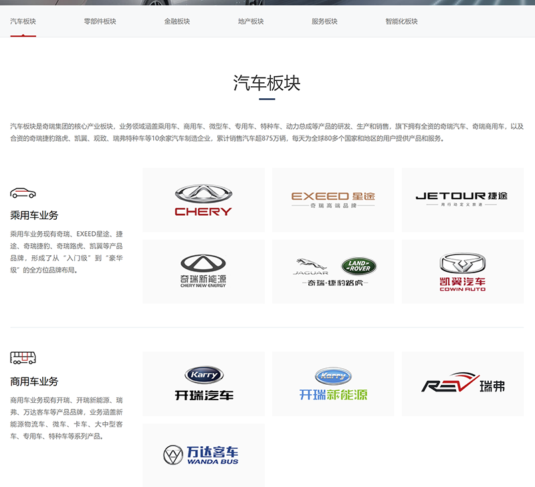This screenshot has height=487, width=535.
Task: Click the intro paragraph starting 汽车板块是奇瑞集团
Action: tap(267, 132)
